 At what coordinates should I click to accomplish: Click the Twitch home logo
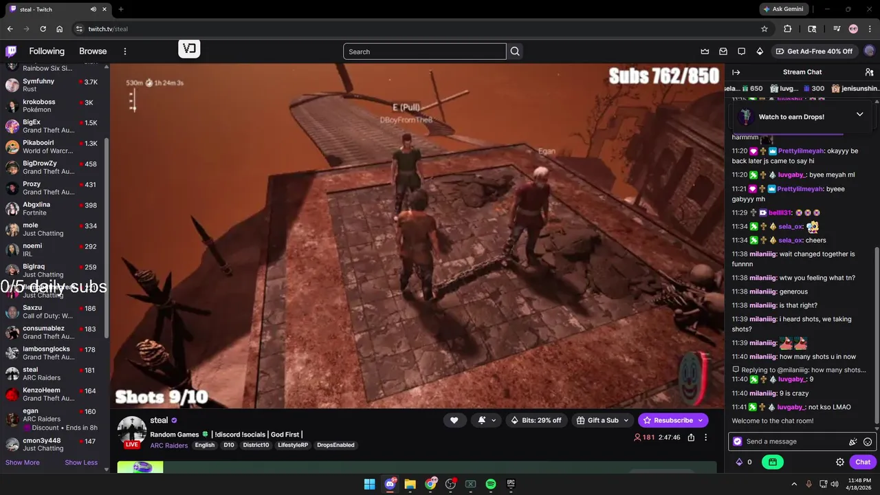(x=11, y=51)
